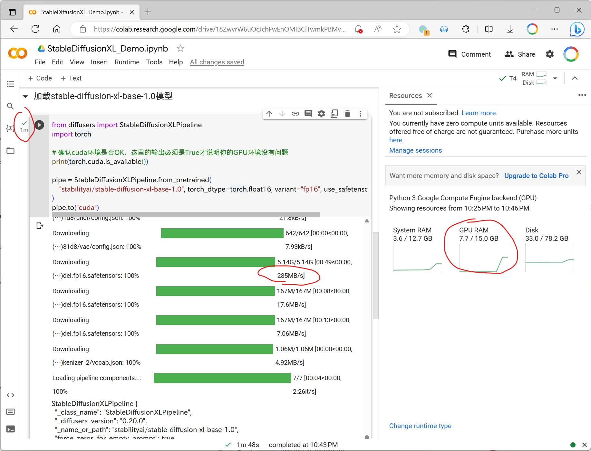
Task: Click All changes saved link
Action: point(217,62)
